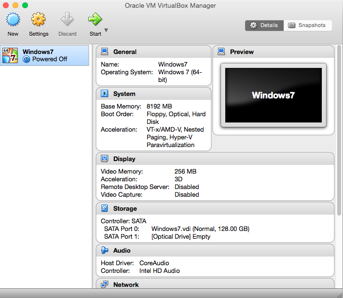Click the General section monitor icon
Viewport: 343px width, 298px height.
104,52
